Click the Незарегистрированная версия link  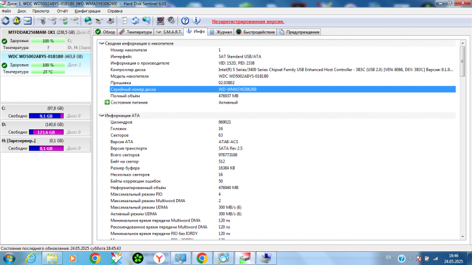click(248, 21)
